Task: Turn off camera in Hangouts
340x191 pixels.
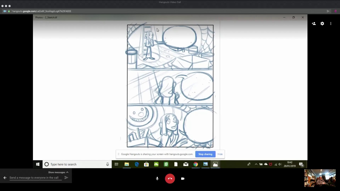Action: tap(183, 179)
